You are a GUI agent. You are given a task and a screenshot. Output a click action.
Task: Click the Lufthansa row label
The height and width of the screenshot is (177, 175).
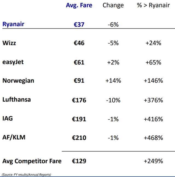[x=17, y=99]
